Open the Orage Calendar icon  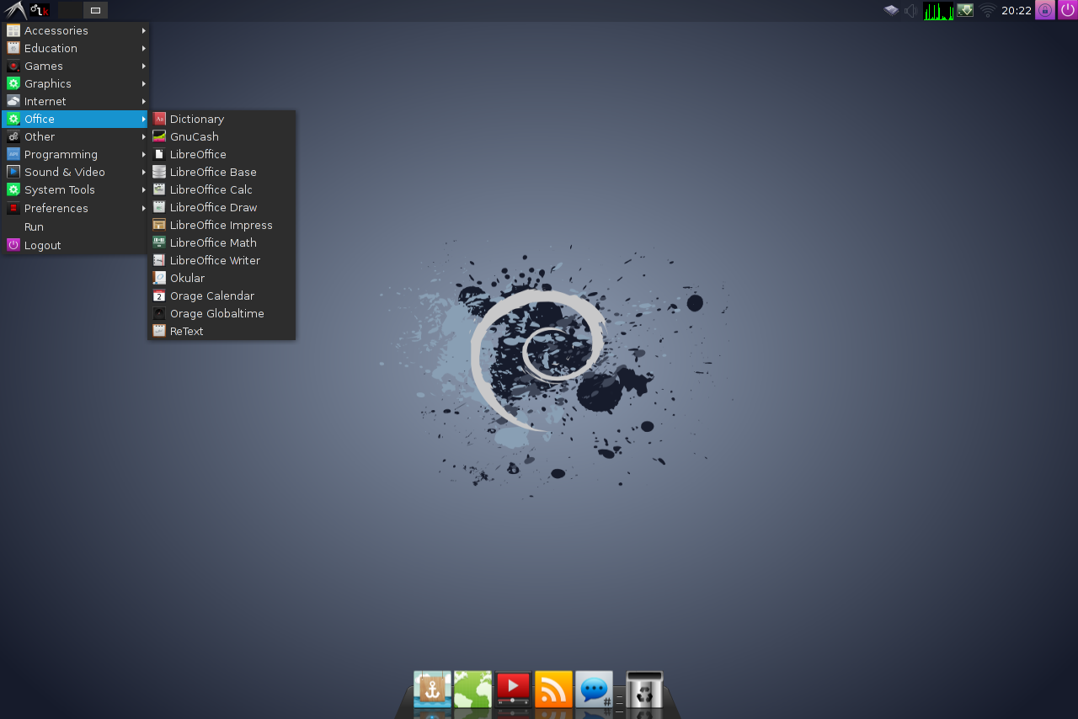[x=159, y=296]
